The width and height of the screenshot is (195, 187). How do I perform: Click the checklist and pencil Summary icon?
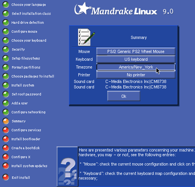(x=86, y=37)
